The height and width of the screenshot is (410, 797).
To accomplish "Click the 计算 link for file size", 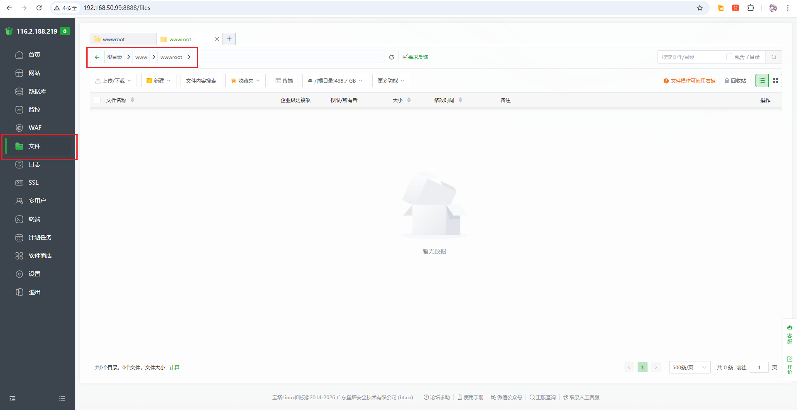I will (x=174, y=367).
